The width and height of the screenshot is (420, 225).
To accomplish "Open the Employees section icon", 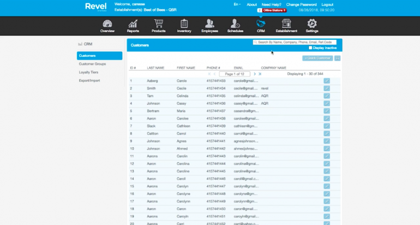I will click(209, 25).
